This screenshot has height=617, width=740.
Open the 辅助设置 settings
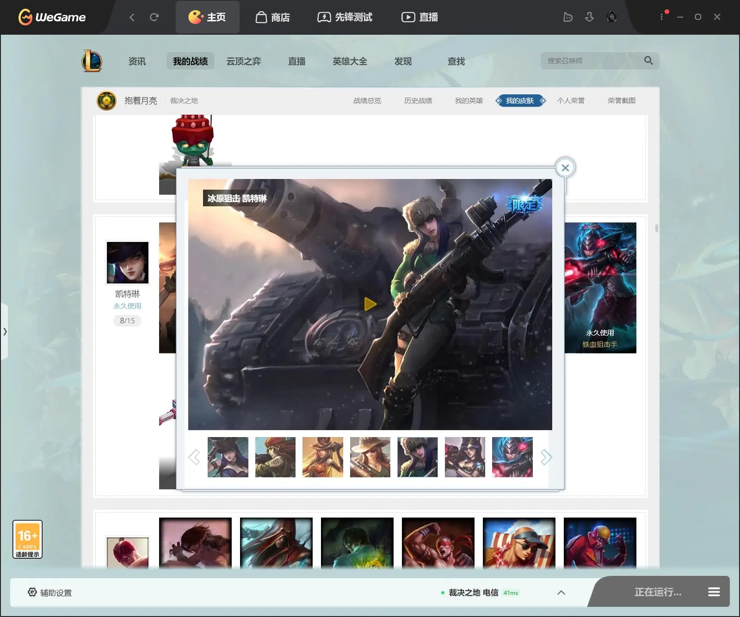point(50,592)
